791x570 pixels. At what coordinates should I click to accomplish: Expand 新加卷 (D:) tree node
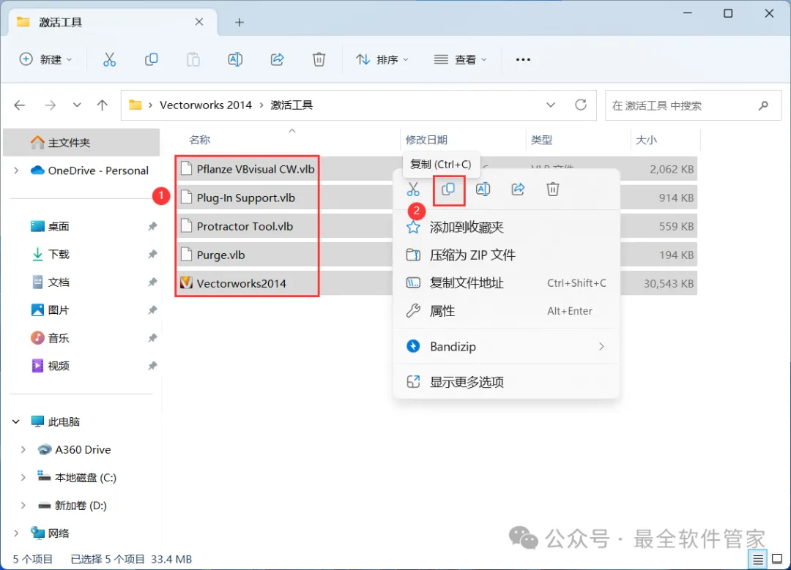tap(23, 505)
